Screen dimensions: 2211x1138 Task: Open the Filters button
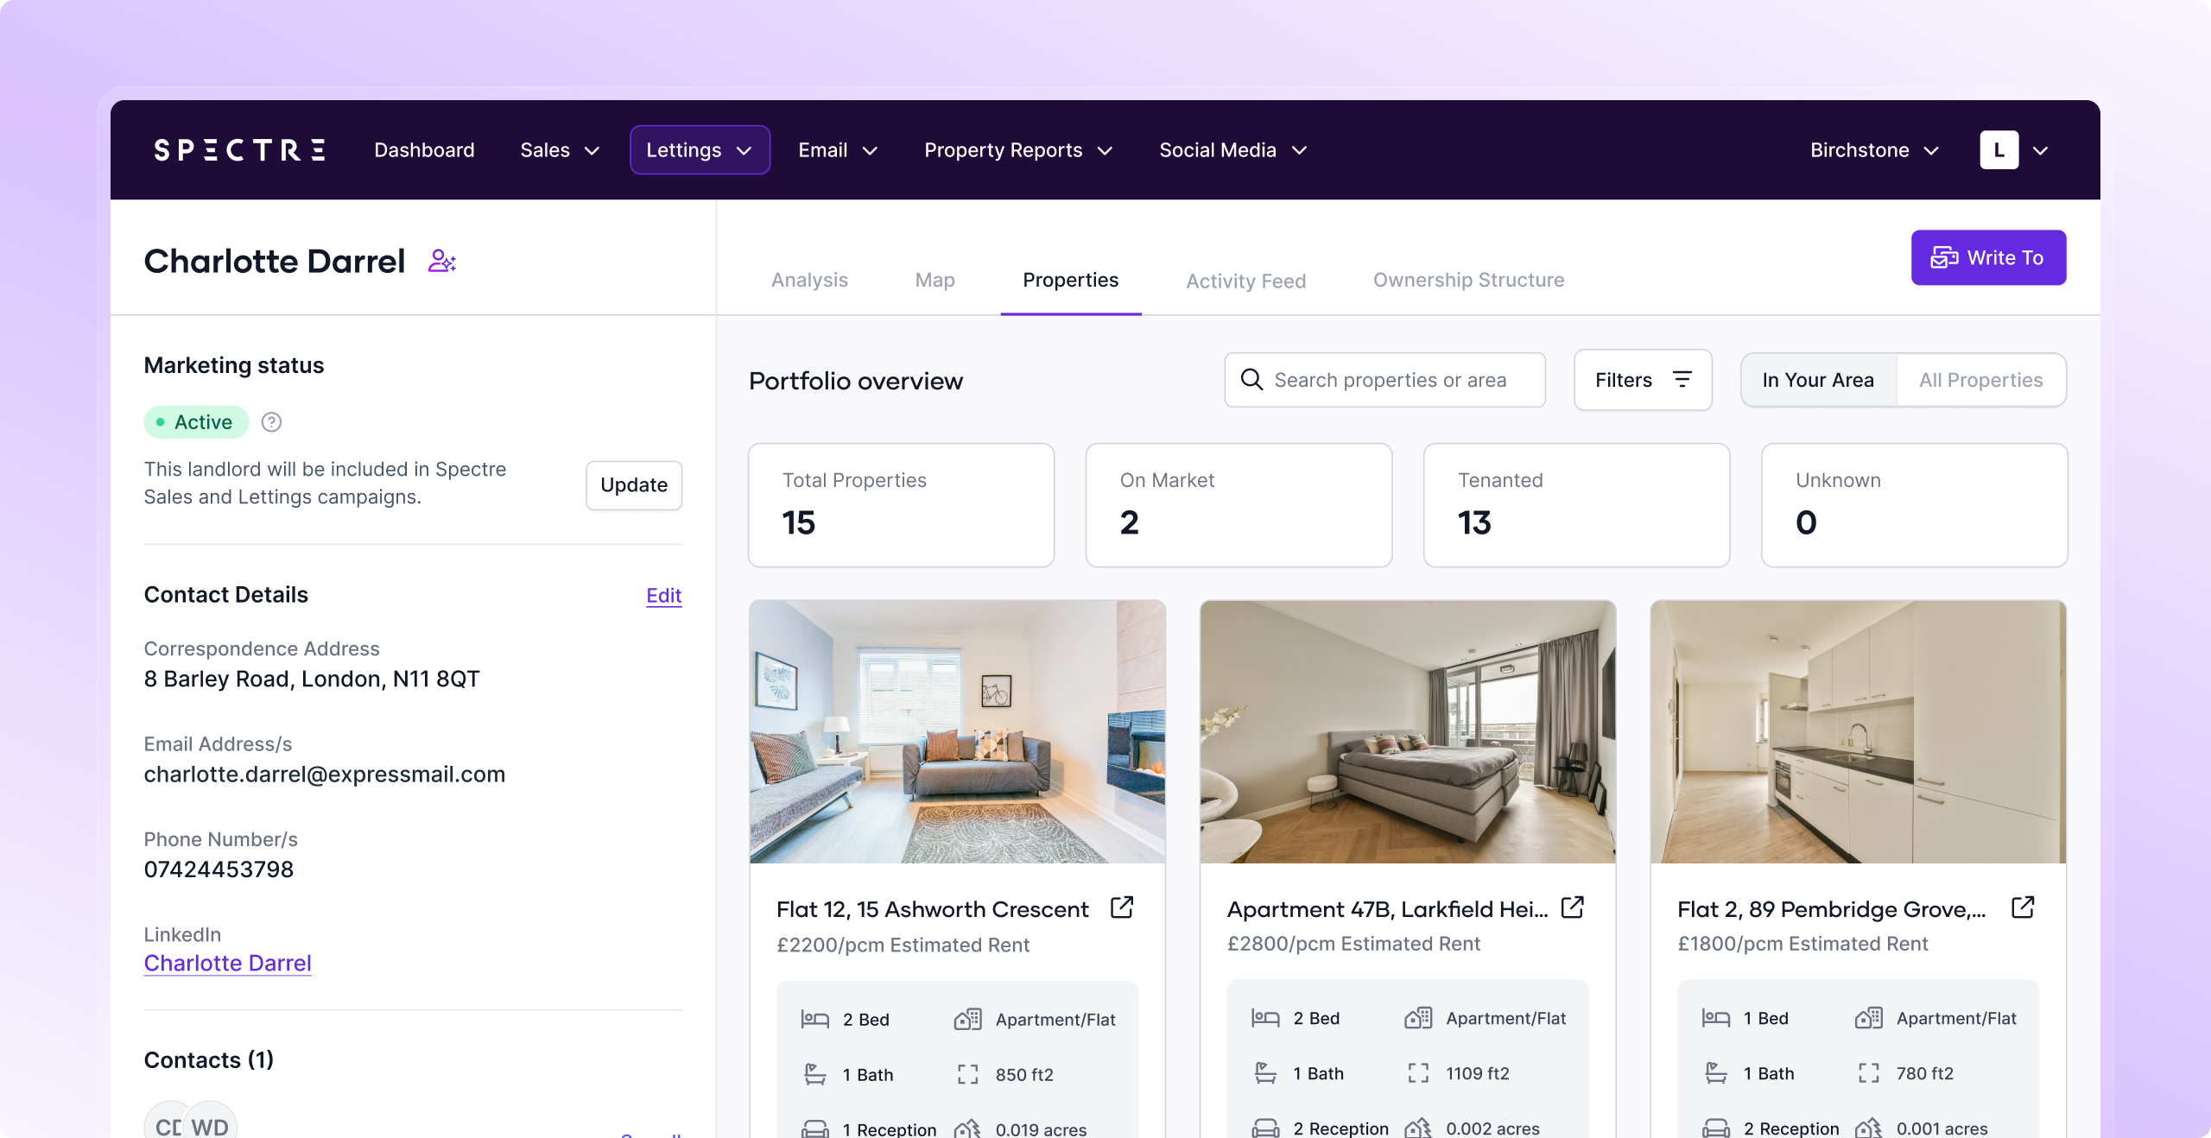1643,380
